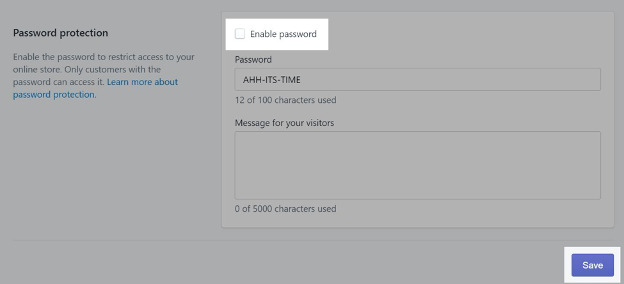Click the "Enable password" label text
Image resolution: width=624 pixels, height=284 pixels.
tap(283, 34)
